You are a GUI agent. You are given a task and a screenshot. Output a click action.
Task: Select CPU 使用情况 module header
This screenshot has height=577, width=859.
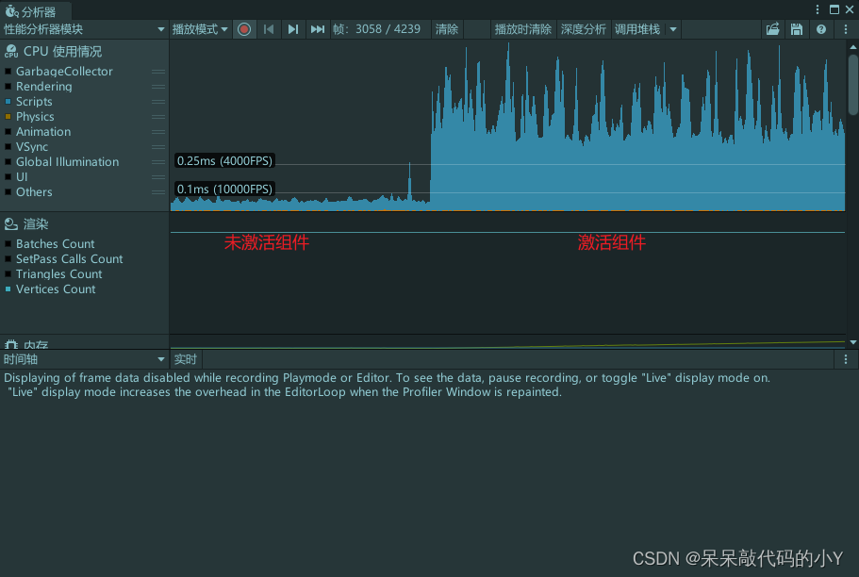pos(84,52)
